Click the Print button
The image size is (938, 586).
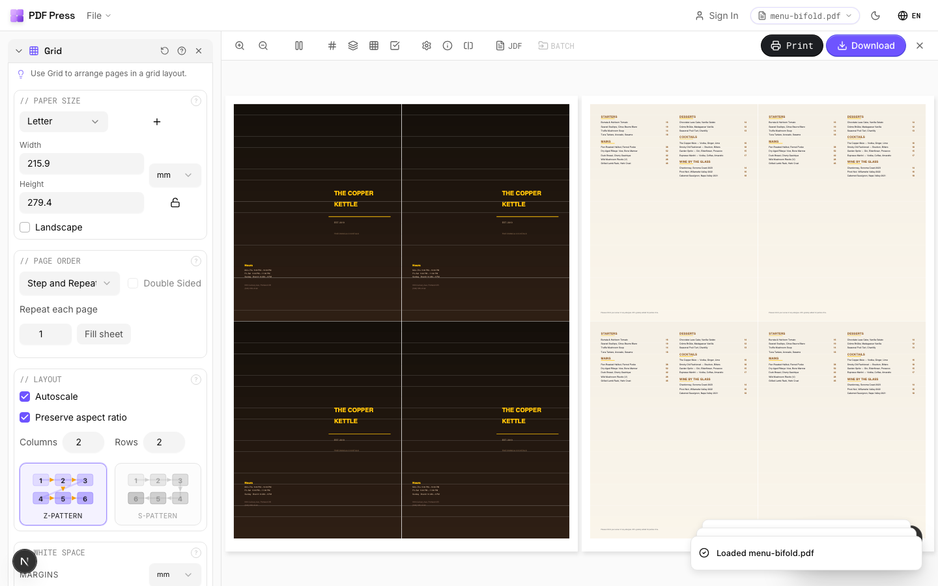(x=792, y=46)
